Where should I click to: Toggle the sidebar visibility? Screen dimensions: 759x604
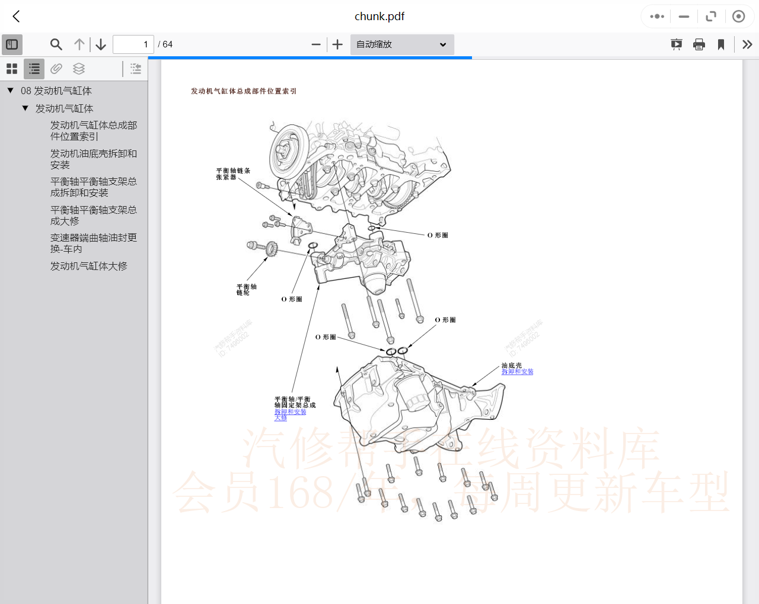pyautogui.click(x=12, y=44)
